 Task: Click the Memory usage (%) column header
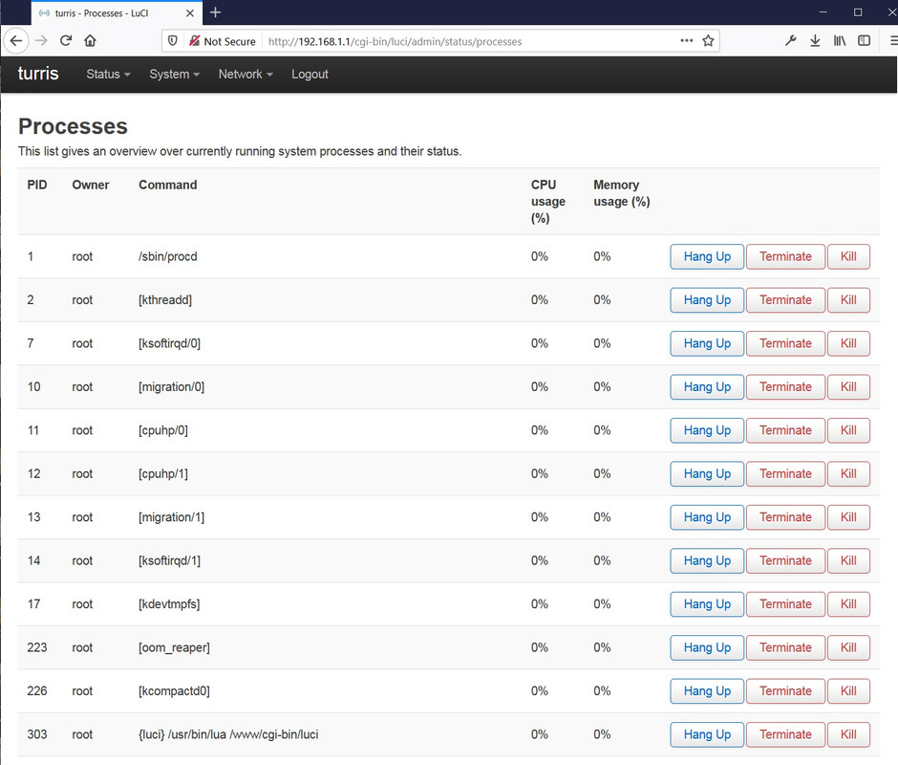pyautogui.click(x=621, y=193)
